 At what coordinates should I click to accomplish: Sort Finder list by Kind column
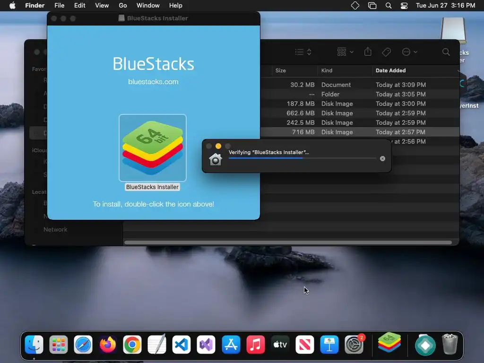[x=327, y=70]
